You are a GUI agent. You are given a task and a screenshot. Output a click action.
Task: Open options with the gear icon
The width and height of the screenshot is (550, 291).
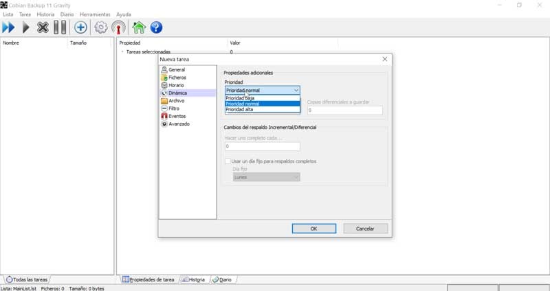tap(101, 27)
